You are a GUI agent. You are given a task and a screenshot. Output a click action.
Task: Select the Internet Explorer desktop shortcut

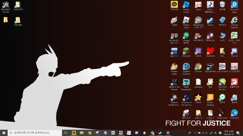[234, 22]
